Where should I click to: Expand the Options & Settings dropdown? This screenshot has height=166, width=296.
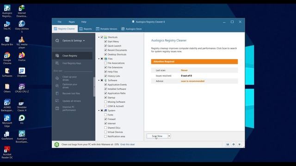84,41
